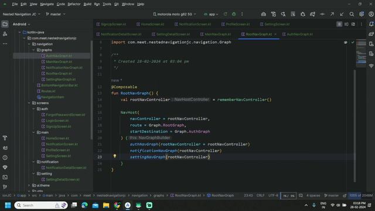375x211 pixels.
Task: Open the app run configuration dropdown
Action: [x=211, y=14]
